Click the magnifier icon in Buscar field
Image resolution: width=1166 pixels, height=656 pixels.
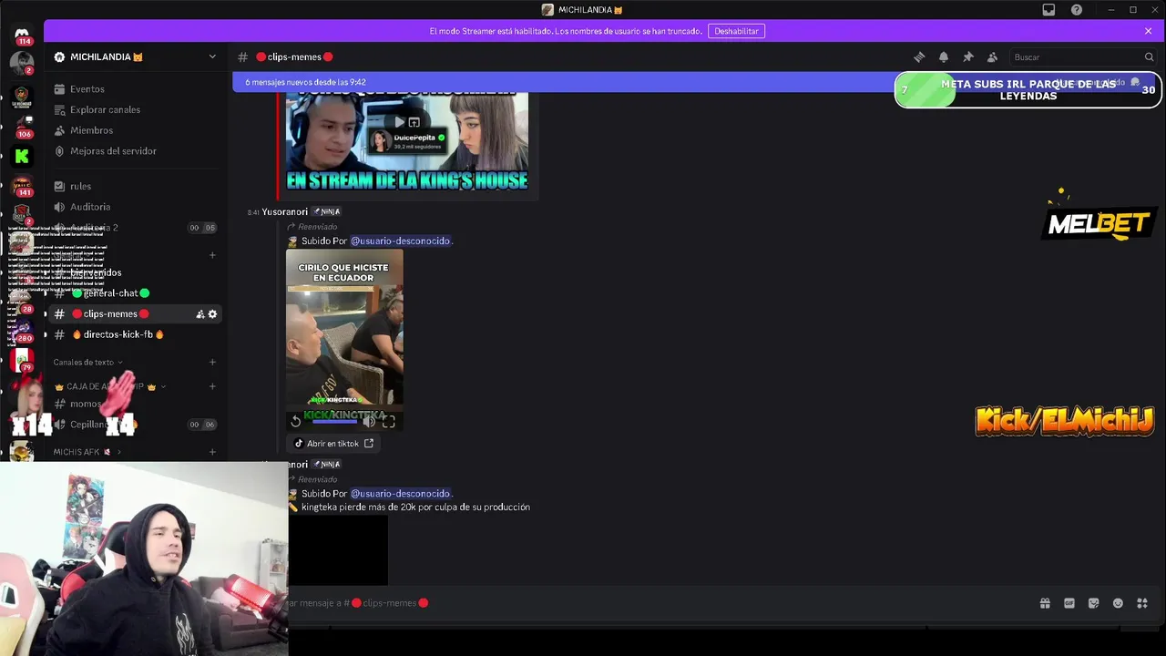pyautogui.click(x=1149, y=56)
